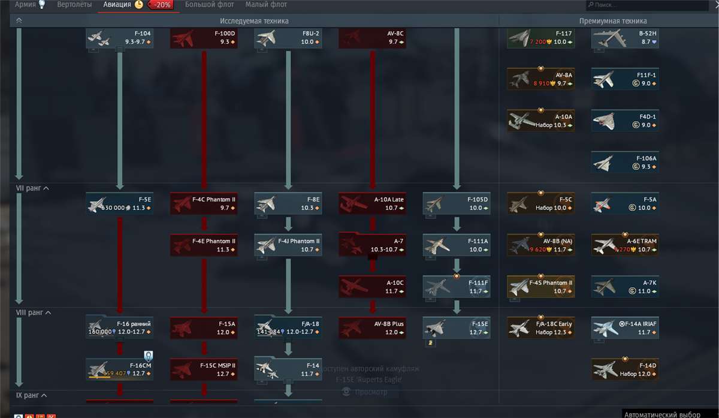Viewport: 719px width, 418px height.
Task: Switch to the Малый флот tab
Action: coord(266,5)
